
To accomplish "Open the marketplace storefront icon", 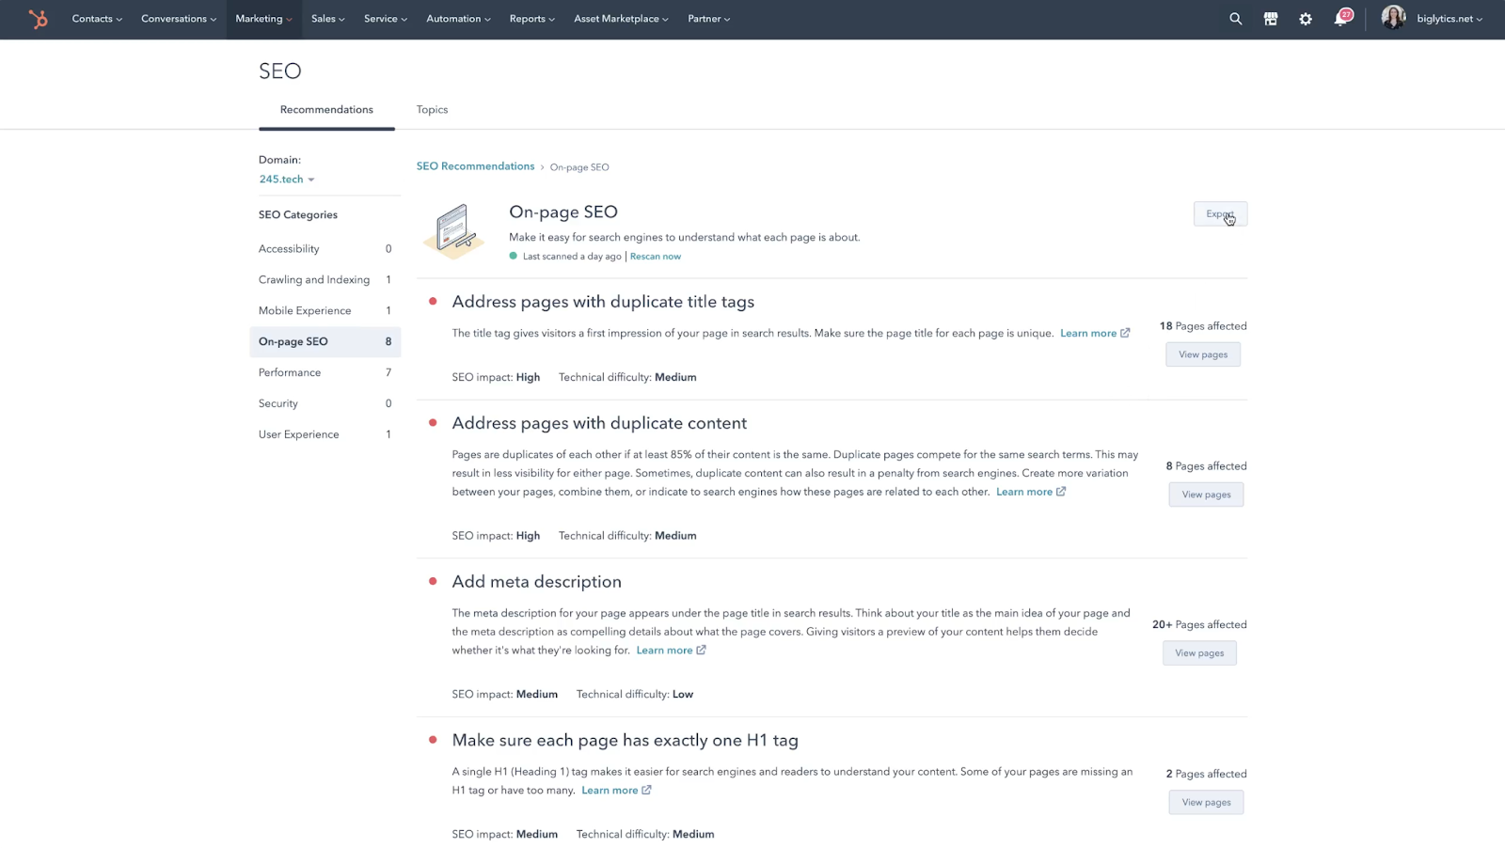I will [1270, 19].
